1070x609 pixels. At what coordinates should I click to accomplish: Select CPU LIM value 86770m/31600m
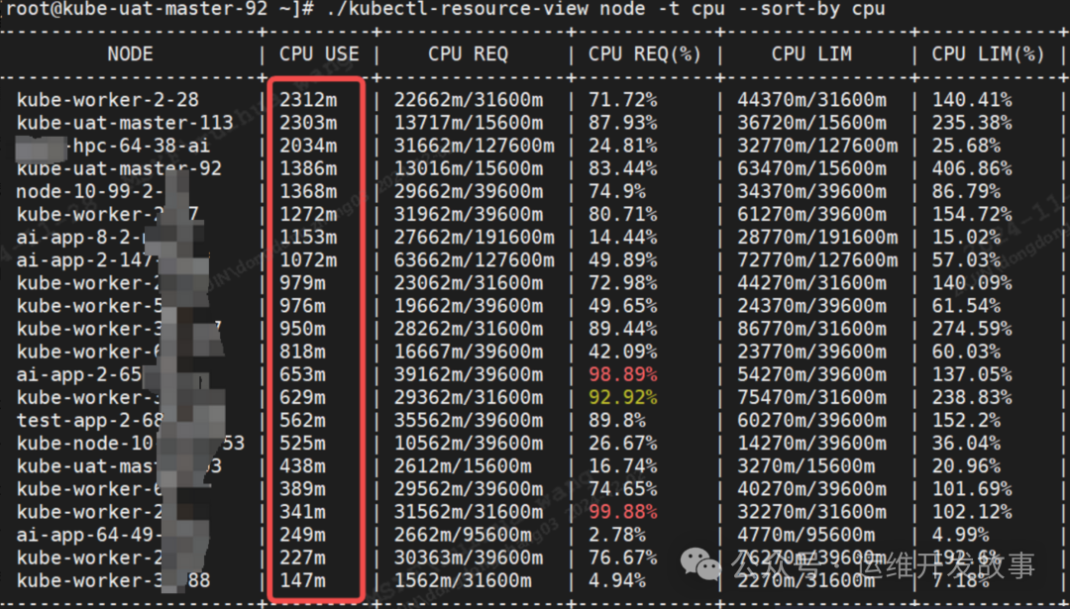click(x=812, y=329)
